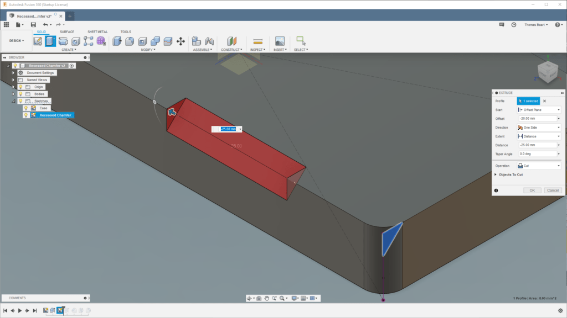Viewport: 567px width, 318px height.
Task: Turn off the Origin folder lightbulb
Action: coord(20,87)
